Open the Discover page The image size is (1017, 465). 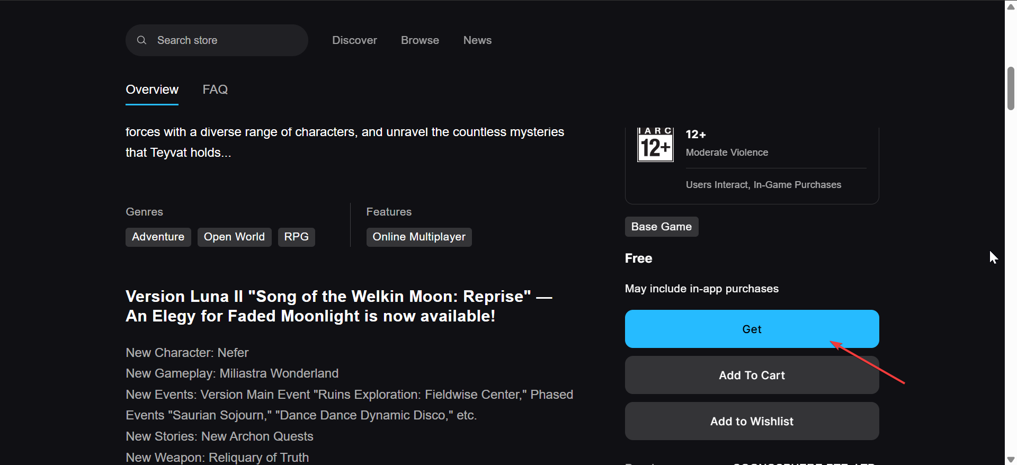[354, 40]
